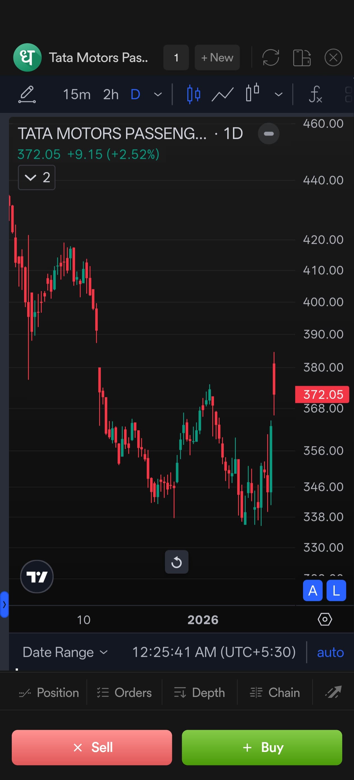Open chart settings hexagon icon
The width and height of the screenshot is (354, 780).
(325, 619)
